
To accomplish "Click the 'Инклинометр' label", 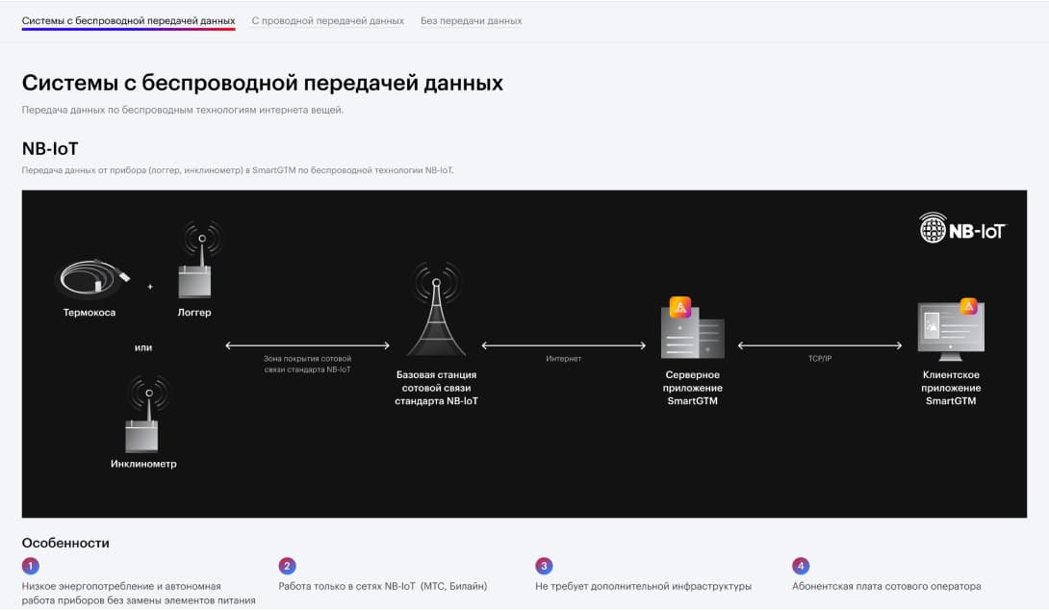I will [143, 464].
